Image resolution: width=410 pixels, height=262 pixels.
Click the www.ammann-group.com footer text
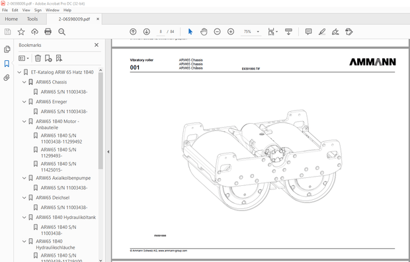[x=173, y=251]
